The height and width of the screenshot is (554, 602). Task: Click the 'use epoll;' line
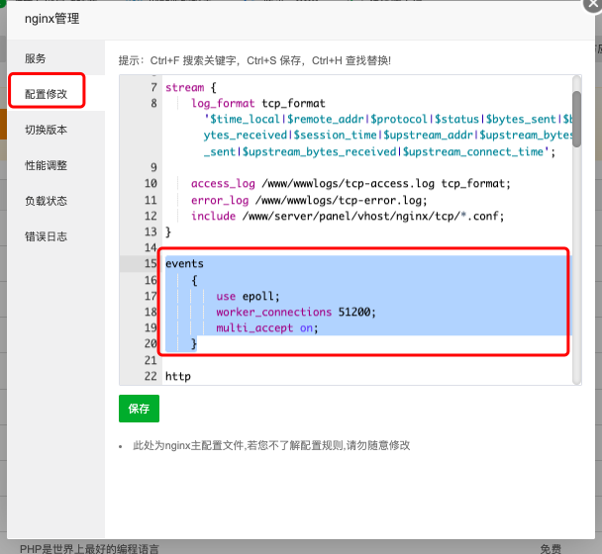point(248,296)
